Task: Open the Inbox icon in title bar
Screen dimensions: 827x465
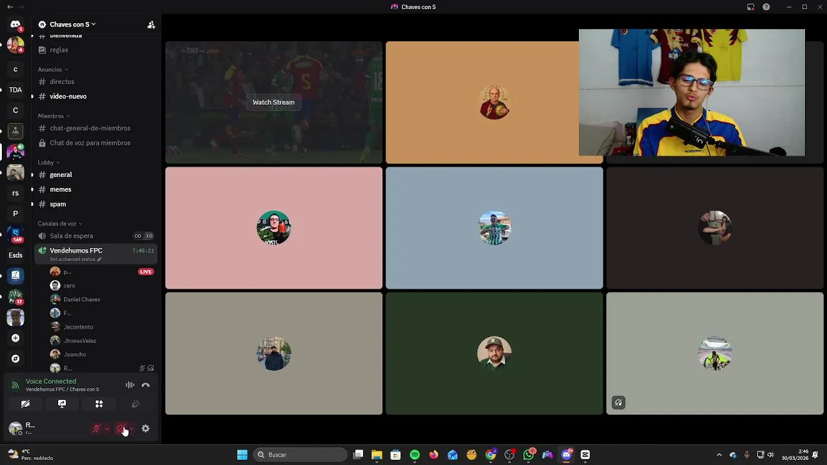Action: click(x=751, y=7)
